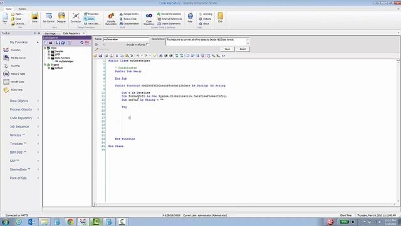Click Documentation in the Build group
This screenshot has height=226, width=401.
pos(130,24)
